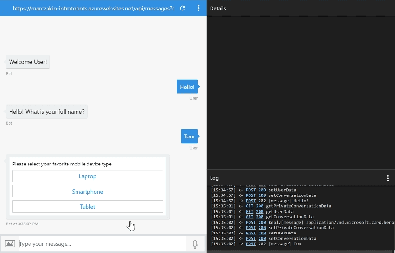Image resolution: width=395 pixels, height=253 pixels.
Task: Select the 'Tom' user message bubble
Action: tap(189, 136)
